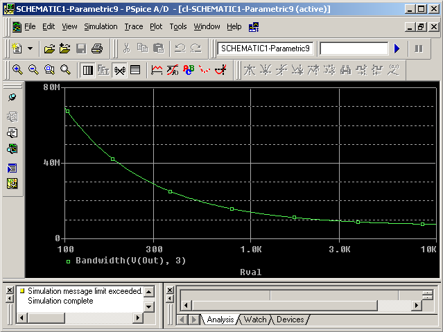Toggle the Log X Axis button

87,70
